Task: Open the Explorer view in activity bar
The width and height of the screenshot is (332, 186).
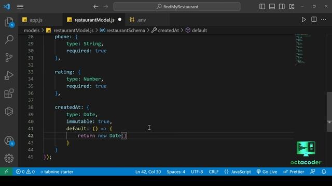Action: [x=9, y=22]
